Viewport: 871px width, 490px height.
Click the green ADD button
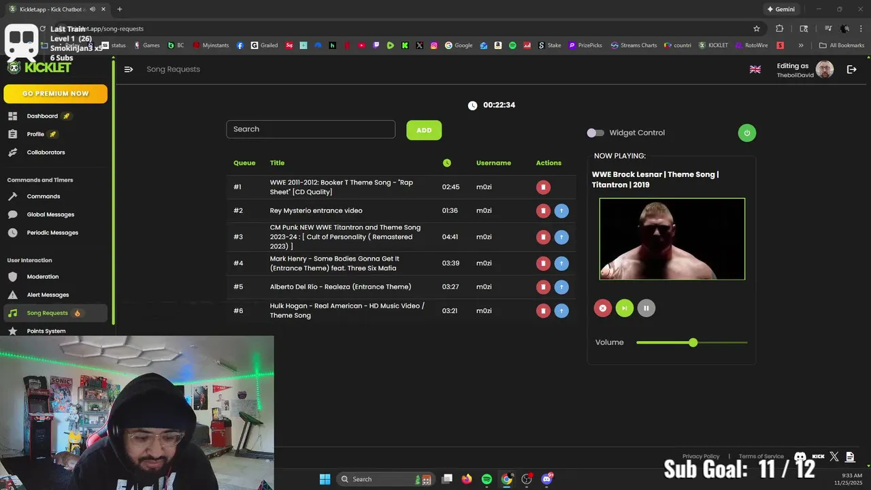(424, 130)
